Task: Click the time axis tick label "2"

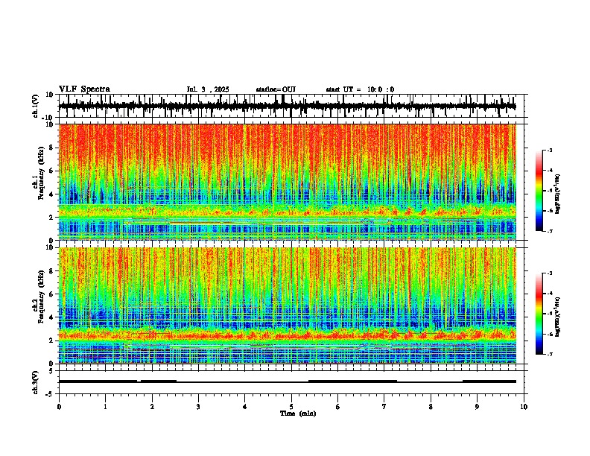Action: coord(152,407)
